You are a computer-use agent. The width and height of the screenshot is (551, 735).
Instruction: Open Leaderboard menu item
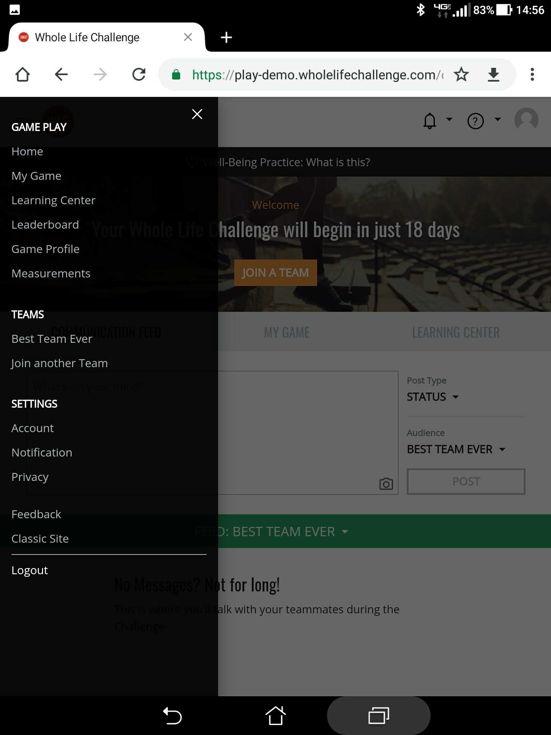pos(45,225)
